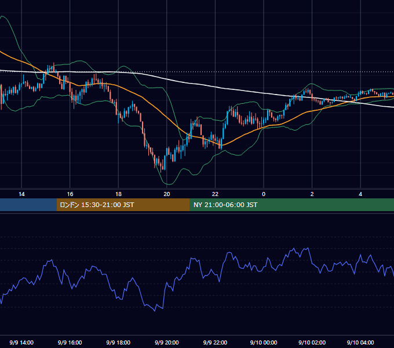Image resolution: width=394 pixels, height=348 pixels.
Task: Click the '16' hour label on price chart axis
Action: [x=70, y=194]
